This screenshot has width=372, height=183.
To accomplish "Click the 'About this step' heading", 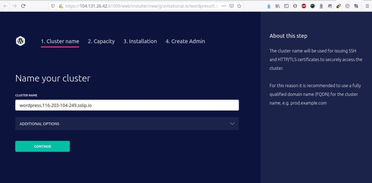I will (288, 36).
